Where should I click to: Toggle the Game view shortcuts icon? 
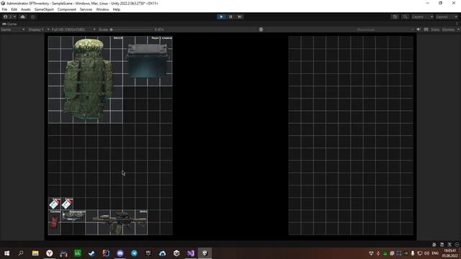(x=426, y=29)
